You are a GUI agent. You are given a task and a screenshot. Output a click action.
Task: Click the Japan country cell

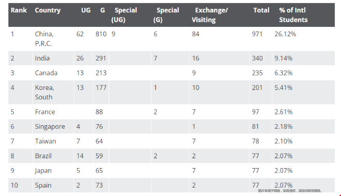tap(43, 171)
